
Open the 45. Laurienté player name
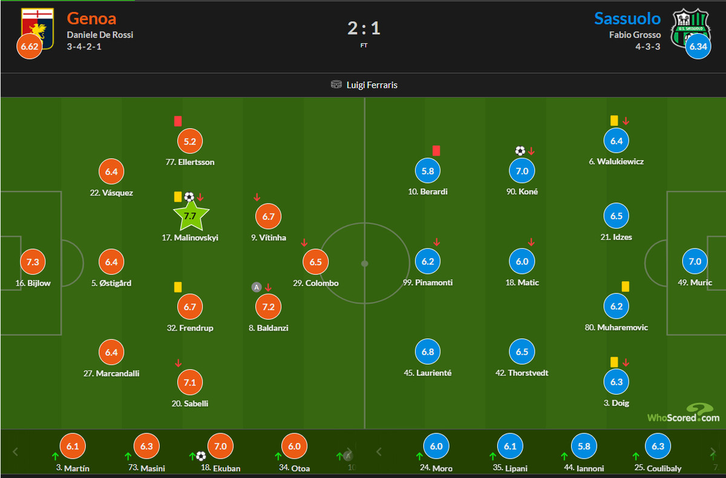[428, 373]
